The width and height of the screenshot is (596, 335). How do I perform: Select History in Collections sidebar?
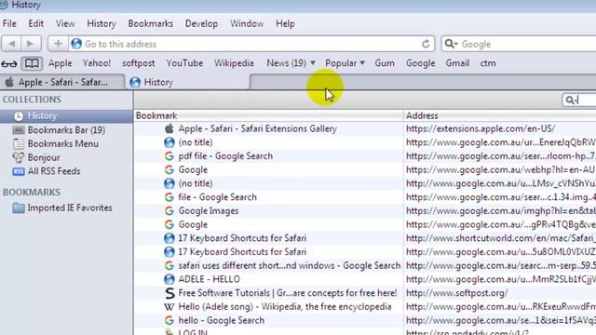66,115
